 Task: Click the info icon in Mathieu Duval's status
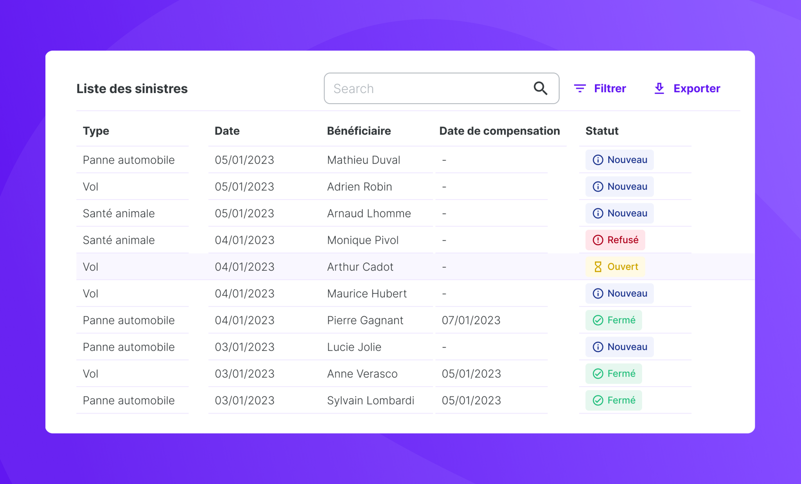tap(598, 160)
